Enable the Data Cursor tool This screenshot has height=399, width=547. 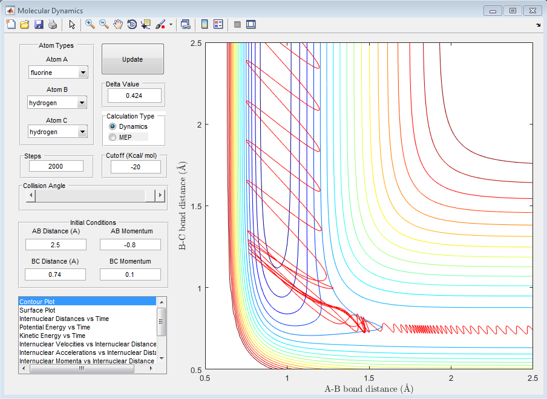[146, 24]
